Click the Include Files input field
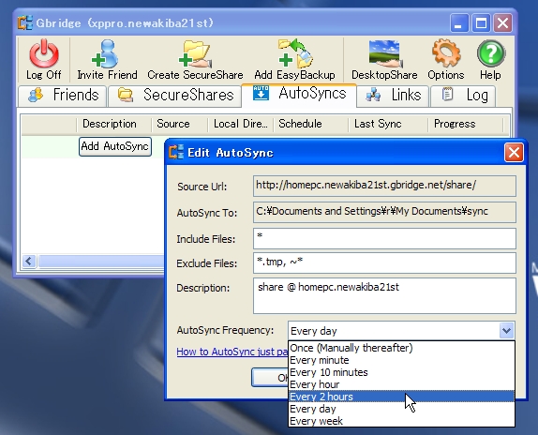Image resolution: width=538 pixels, height=435 pixels. 384,238
